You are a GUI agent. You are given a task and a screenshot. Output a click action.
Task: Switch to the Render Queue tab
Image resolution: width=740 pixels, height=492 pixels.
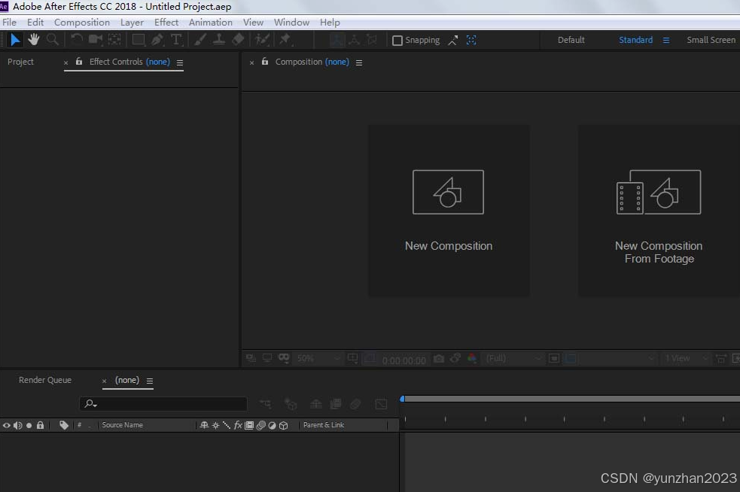45,380
